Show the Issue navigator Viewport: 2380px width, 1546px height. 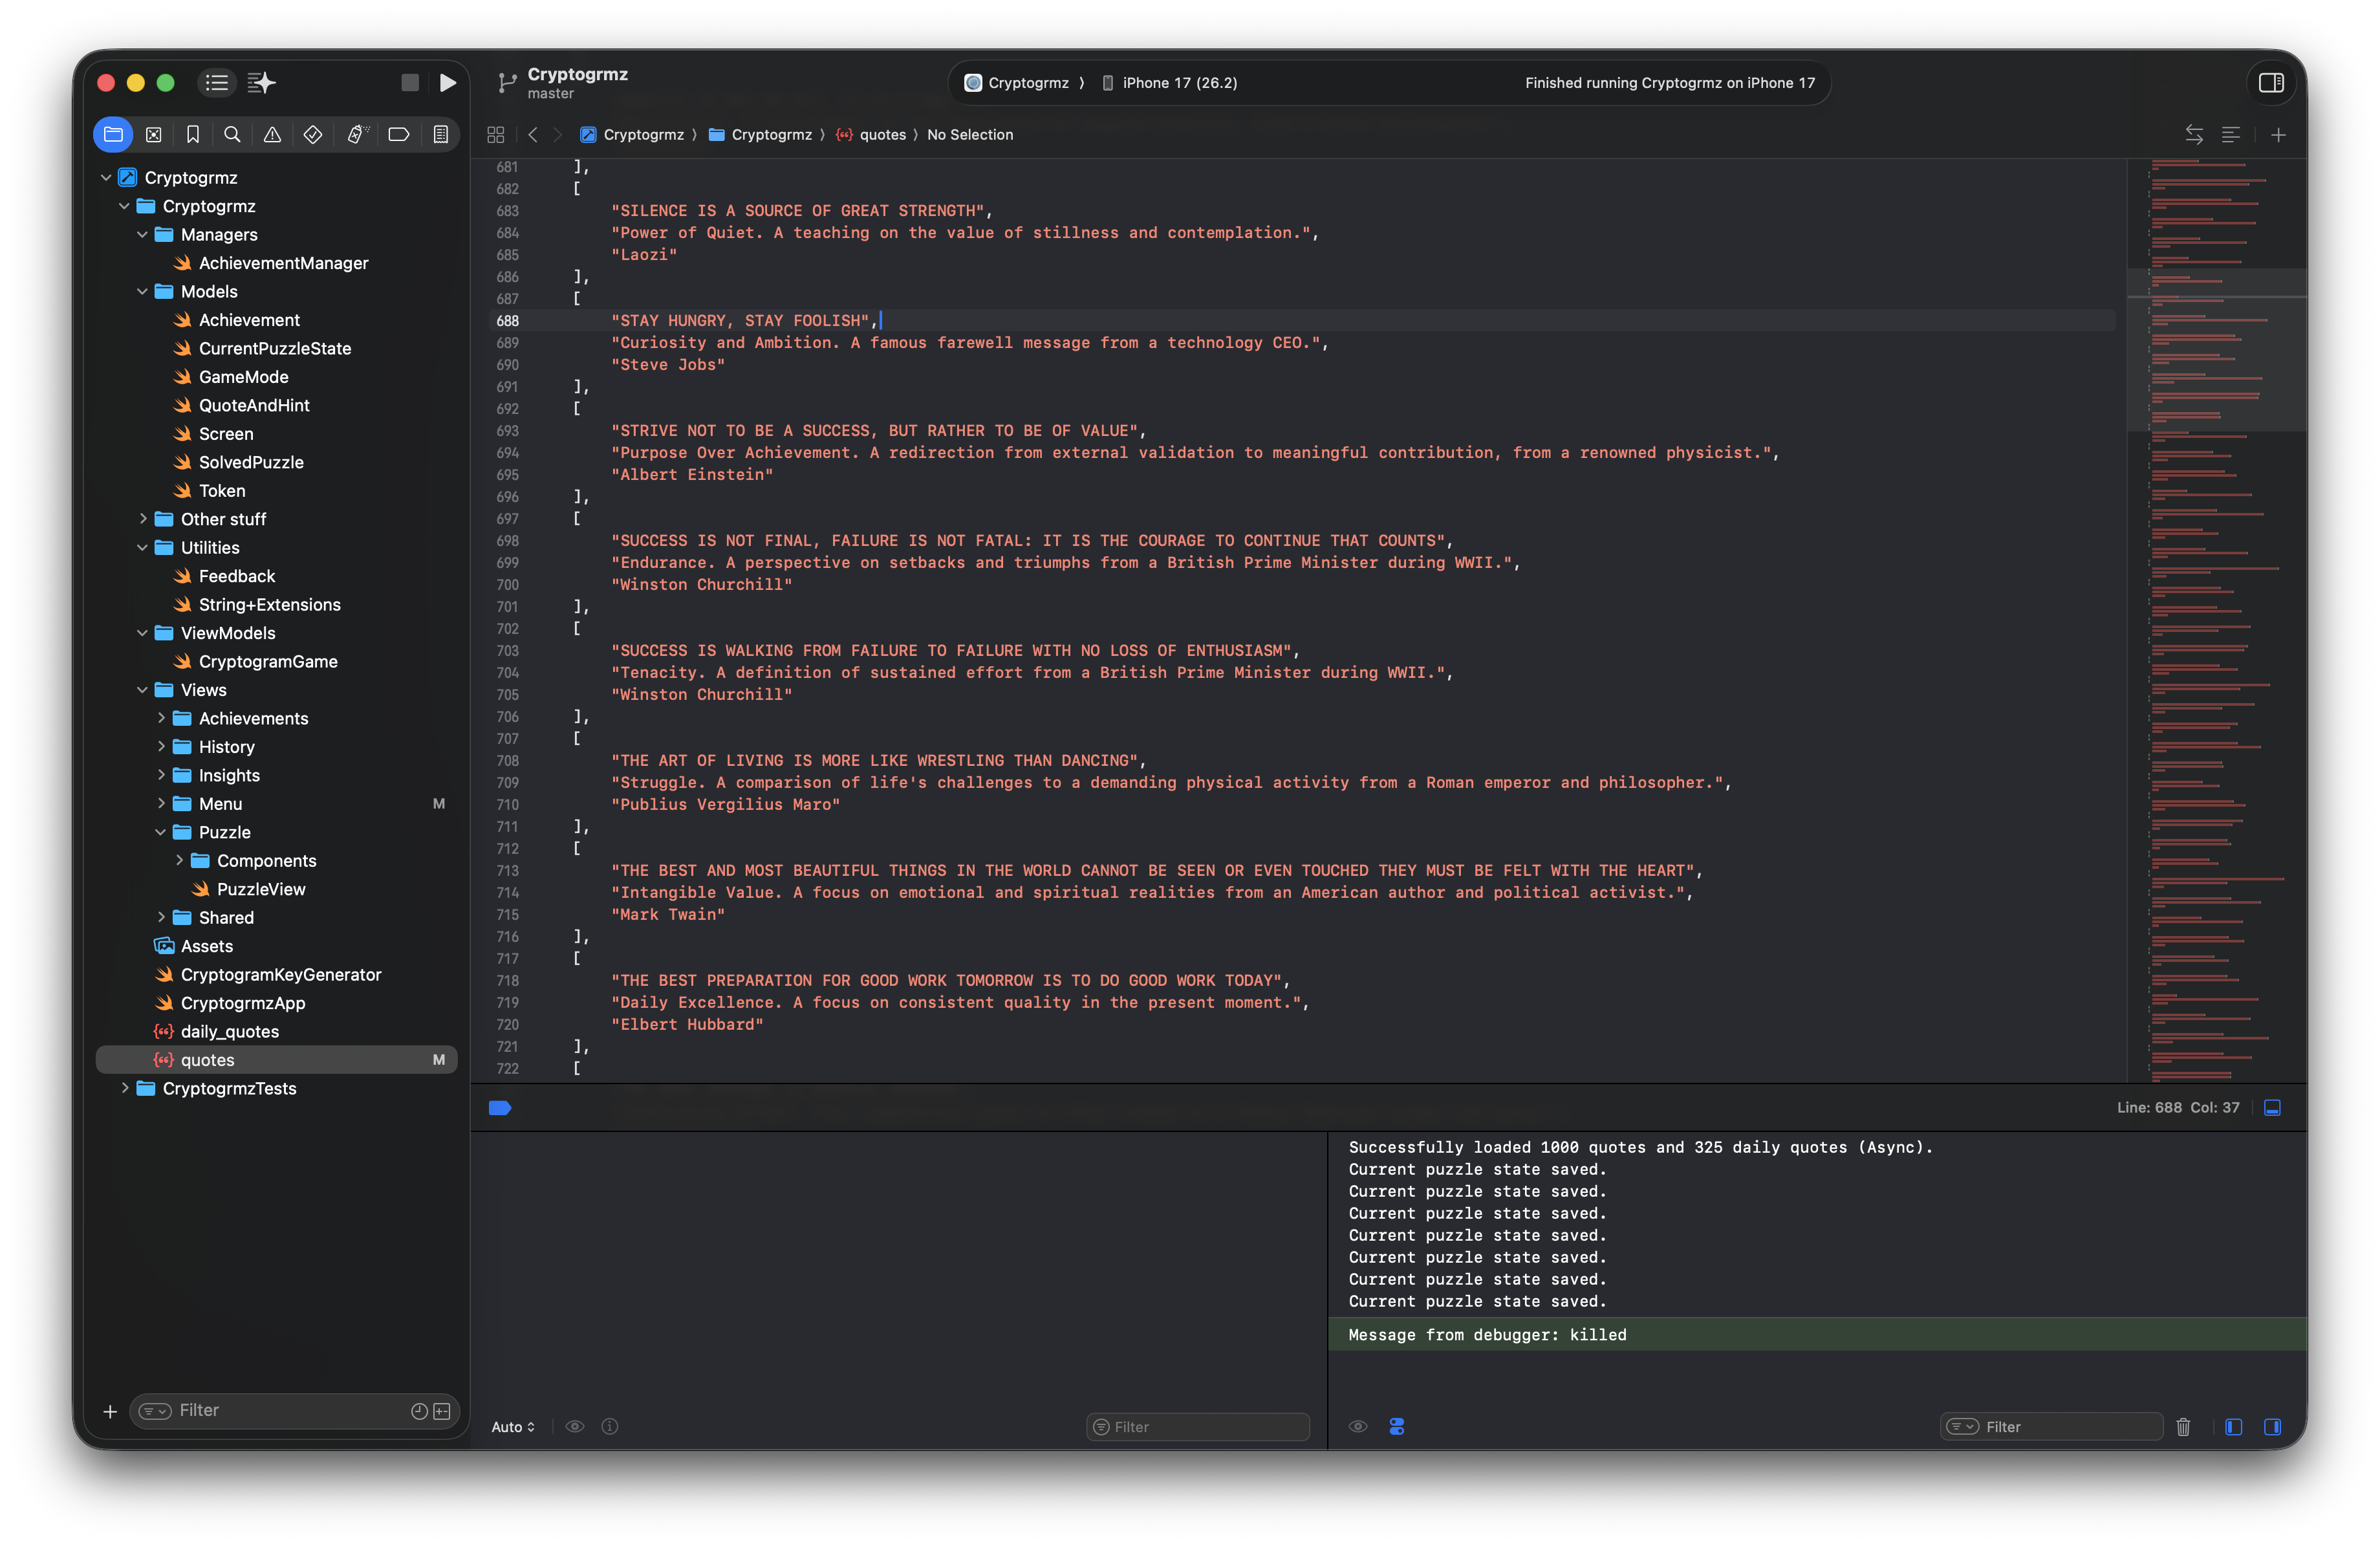point(272,134)
